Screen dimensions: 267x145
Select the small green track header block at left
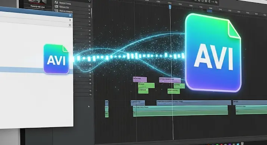[x=107, y=115]
